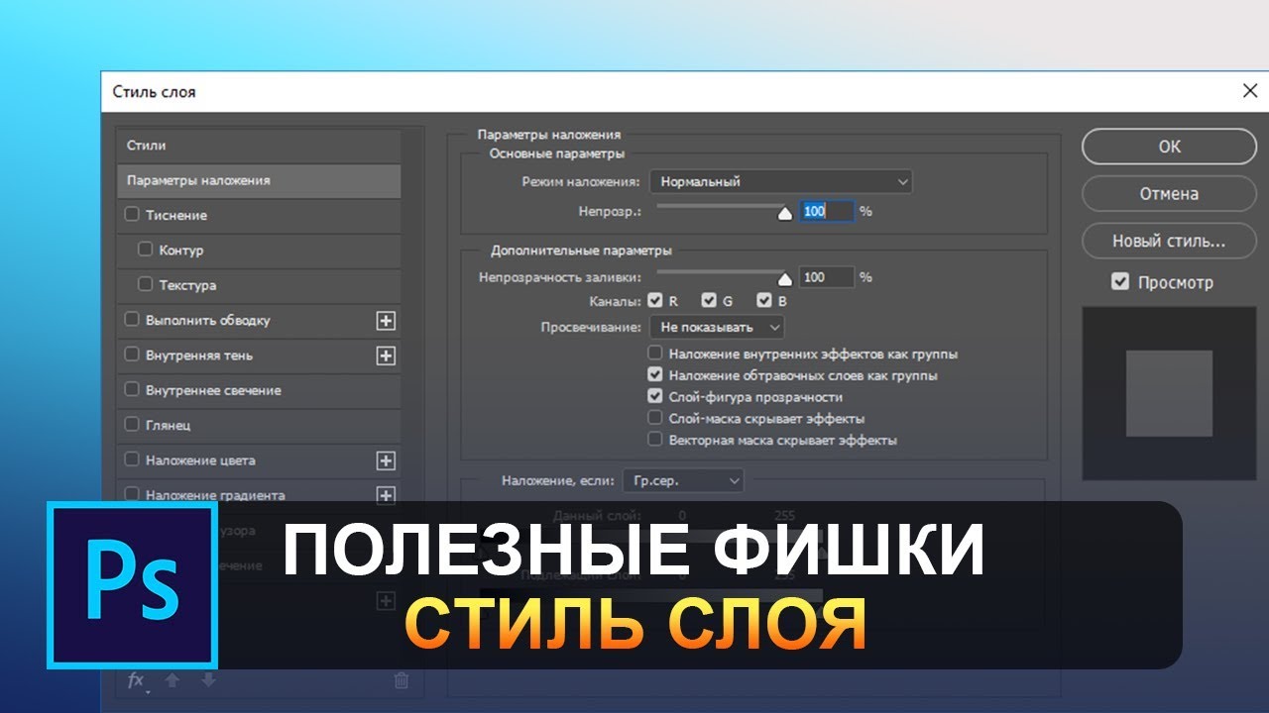Click the OK button
The height and width of the screenshot is (713, 1269).
(x=1169, y=146)
